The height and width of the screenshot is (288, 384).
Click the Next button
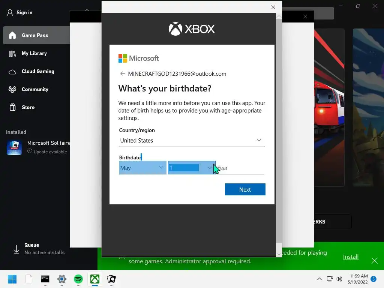point(245,189)
